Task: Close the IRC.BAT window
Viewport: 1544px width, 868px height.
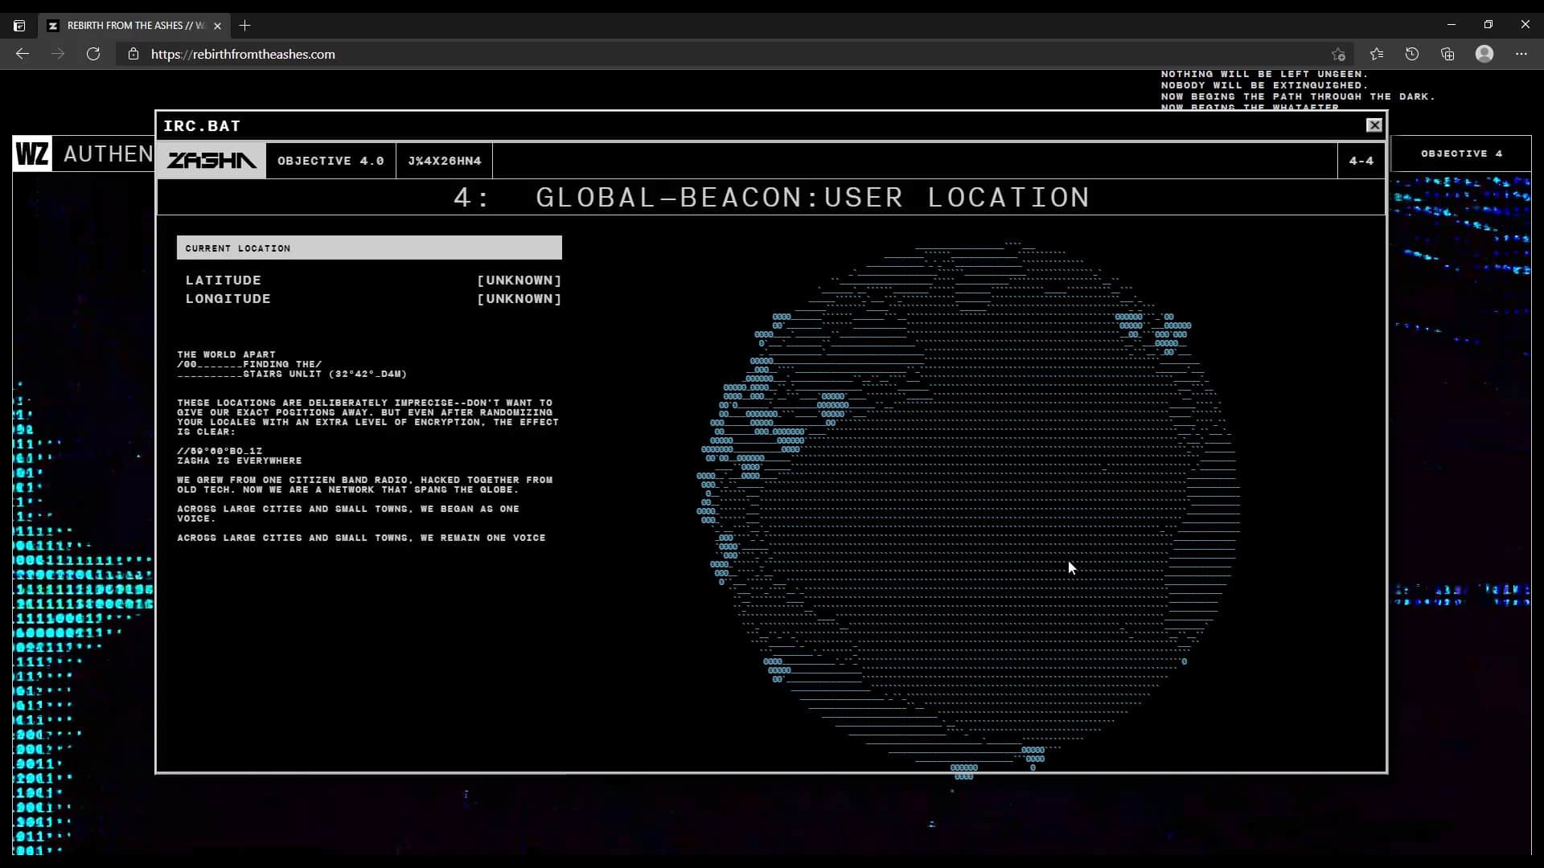Action: point(1374,125)
